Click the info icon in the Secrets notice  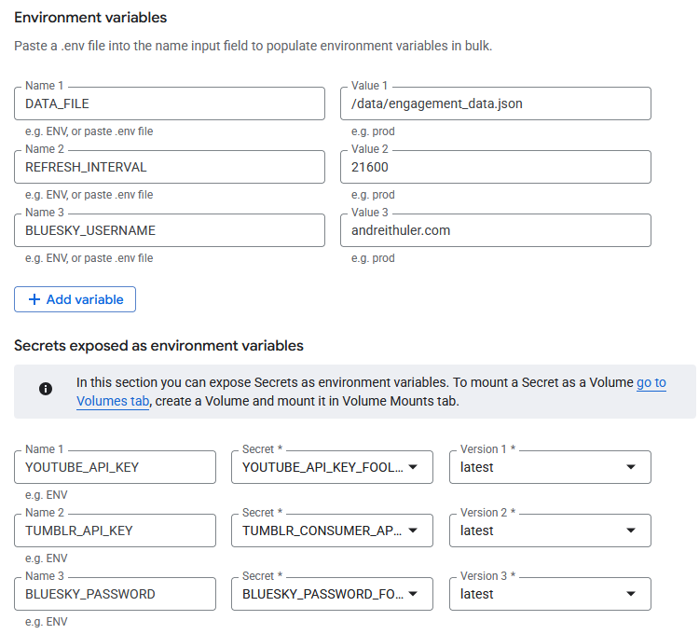[x=46, y=389]
